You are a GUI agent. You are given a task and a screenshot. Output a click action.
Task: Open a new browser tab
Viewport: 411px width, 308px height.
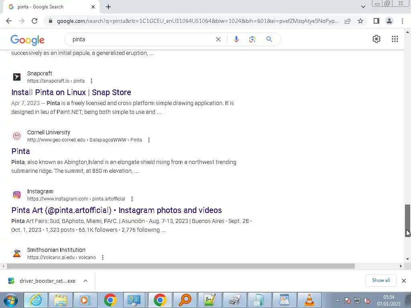point(108,7)
